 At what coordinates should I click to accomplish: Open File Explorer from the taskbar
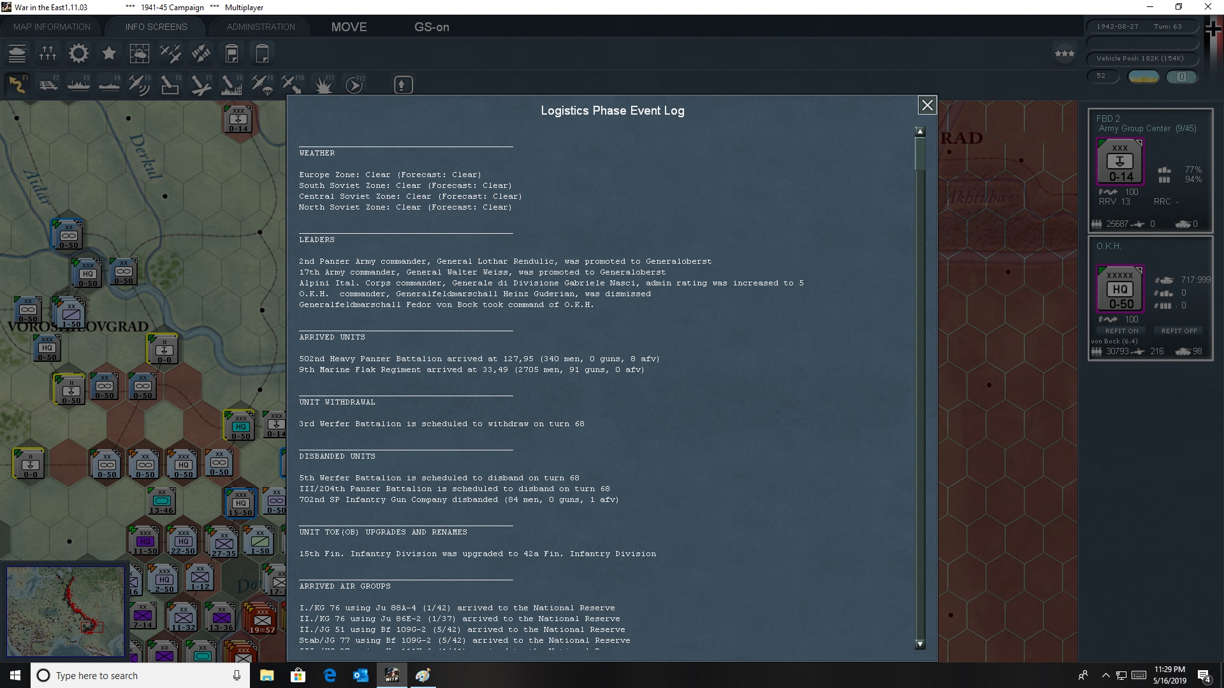click(266, 675)
